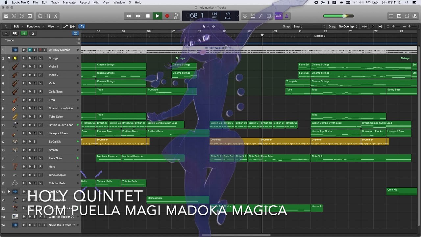
Task: Open the Track menu
Action: (55, 2)
